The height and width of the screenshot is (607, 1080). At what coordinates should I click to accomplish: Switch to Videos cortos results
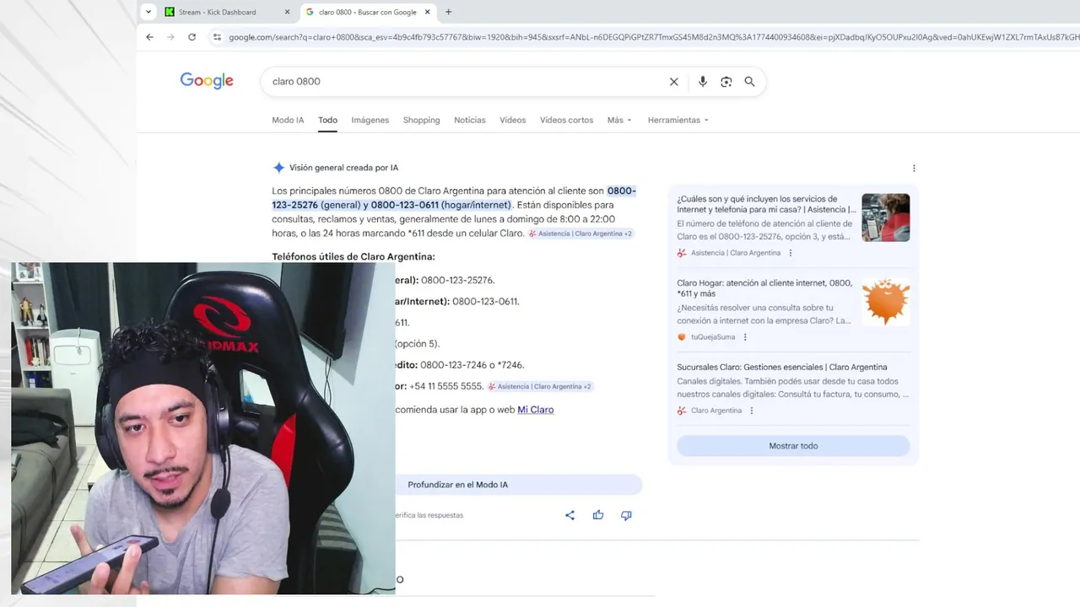point(566,120)
